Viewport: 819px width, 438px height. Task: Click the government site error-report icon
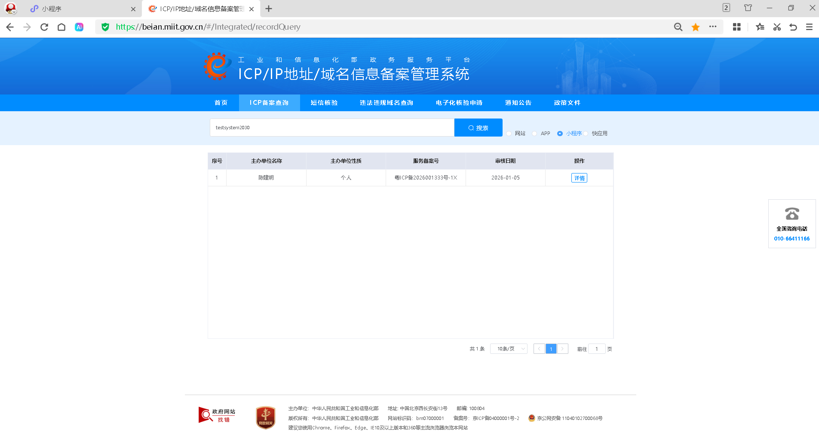pos(217,415)
